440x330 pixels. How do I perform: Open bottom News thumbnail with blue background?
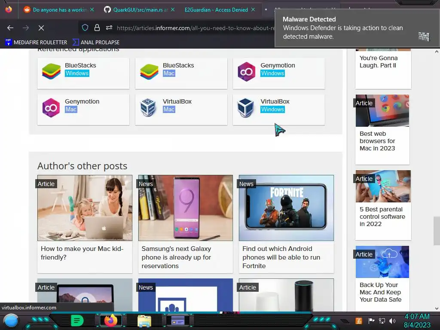186,295
